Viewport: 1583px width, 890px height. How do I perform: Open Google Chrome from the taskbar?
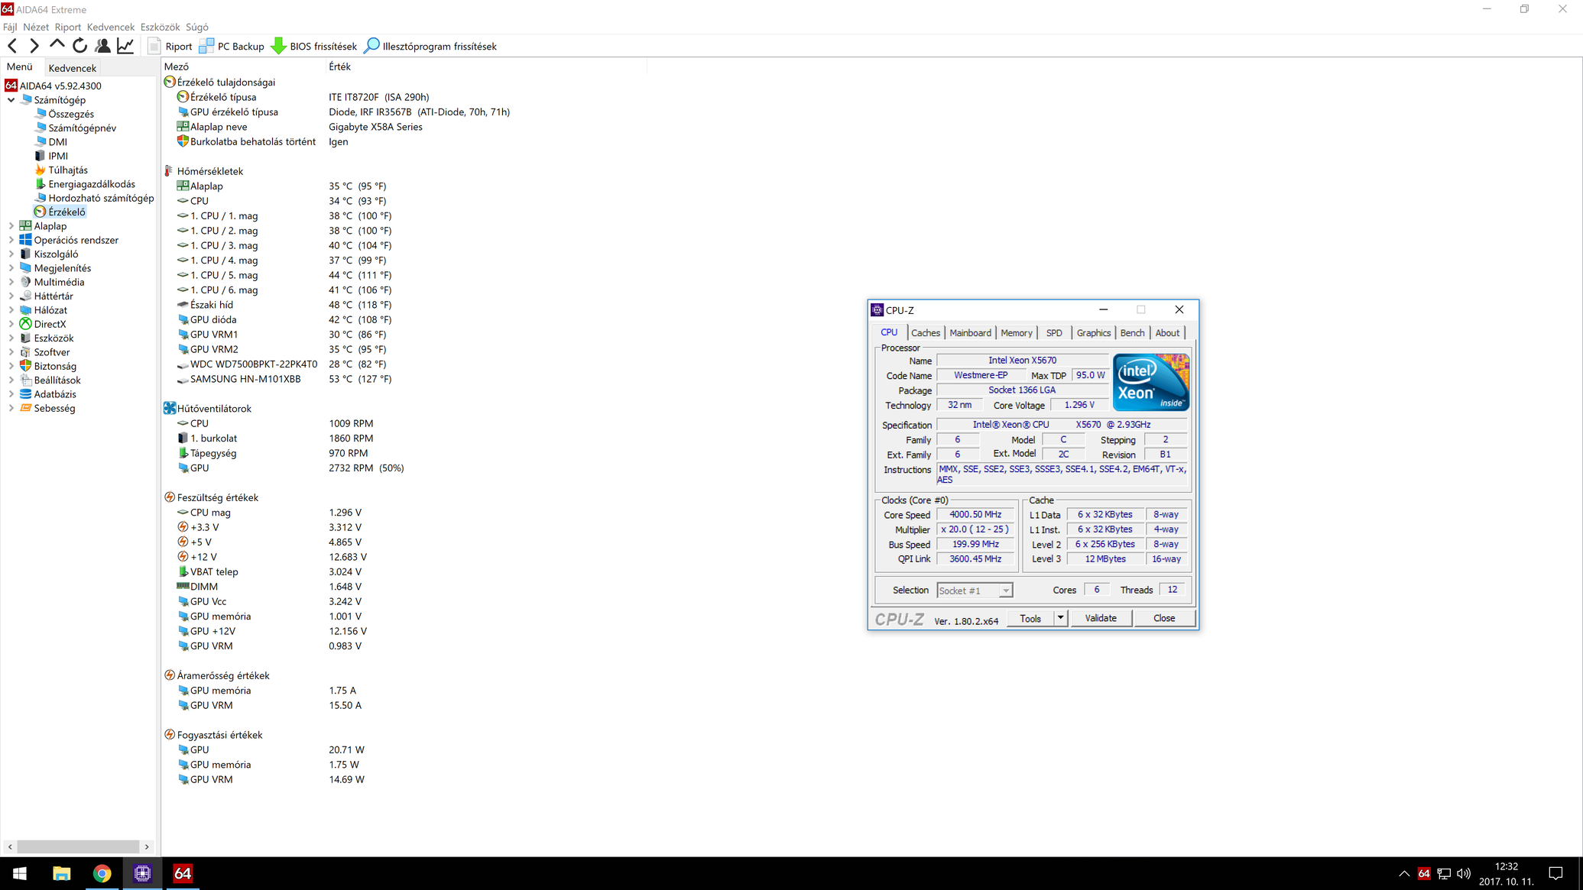click(x=102, y=873)
